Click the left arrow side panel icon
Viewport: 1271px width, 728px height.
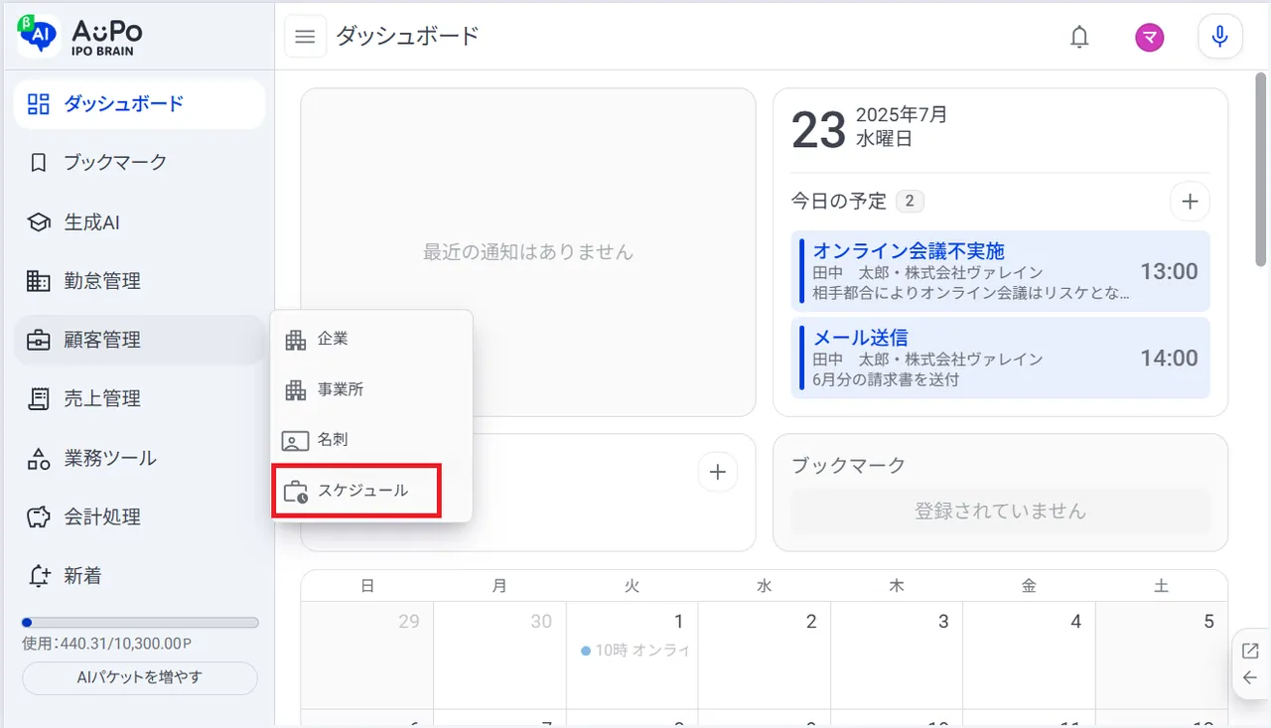click(1250, 678)
